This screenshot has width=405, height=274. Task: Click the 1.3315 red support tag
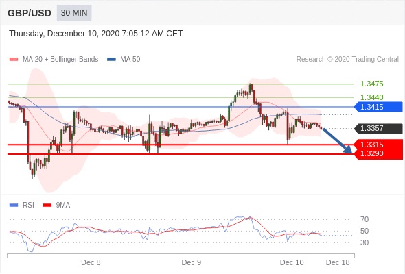tap(378, 145)
